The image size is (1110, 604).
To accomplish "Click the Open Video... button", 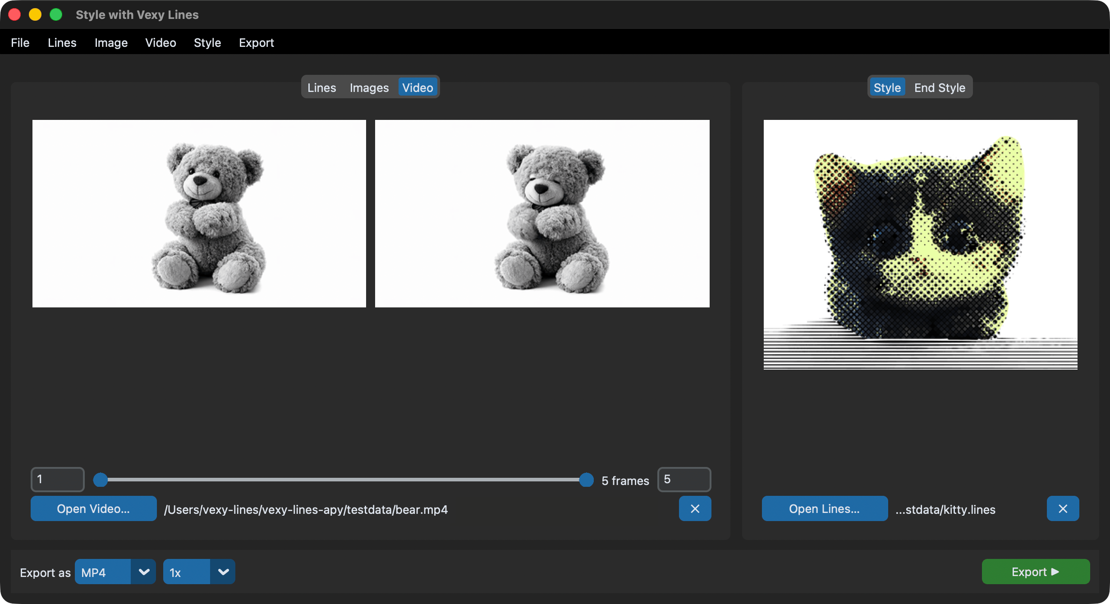I will [94, 508].
